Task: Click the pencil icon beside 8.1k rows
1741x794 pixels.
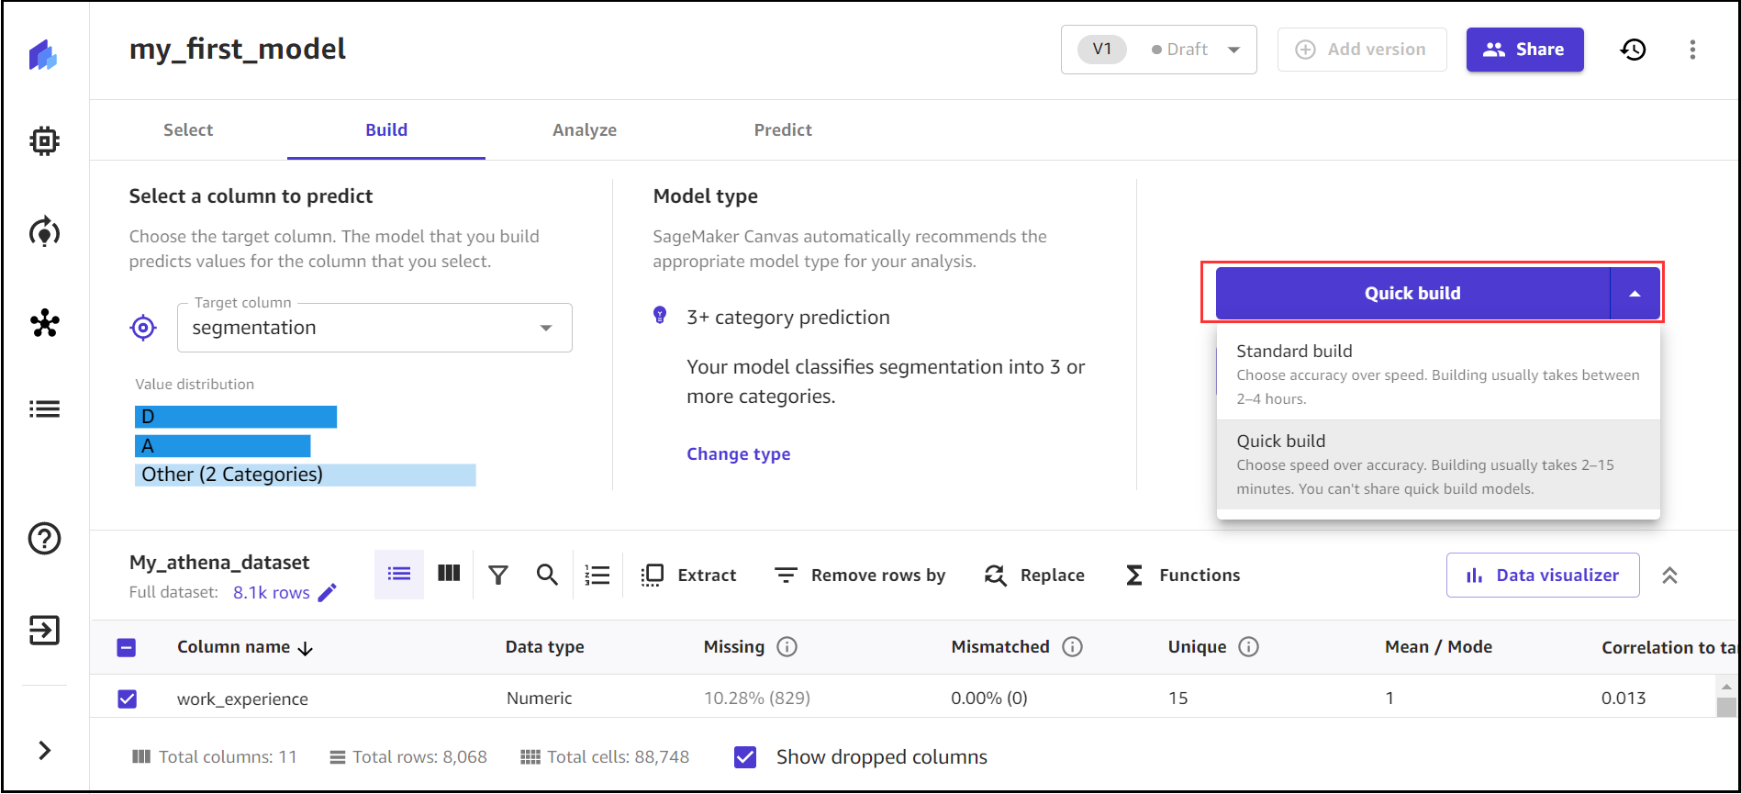Action: [x=327, y=593]
